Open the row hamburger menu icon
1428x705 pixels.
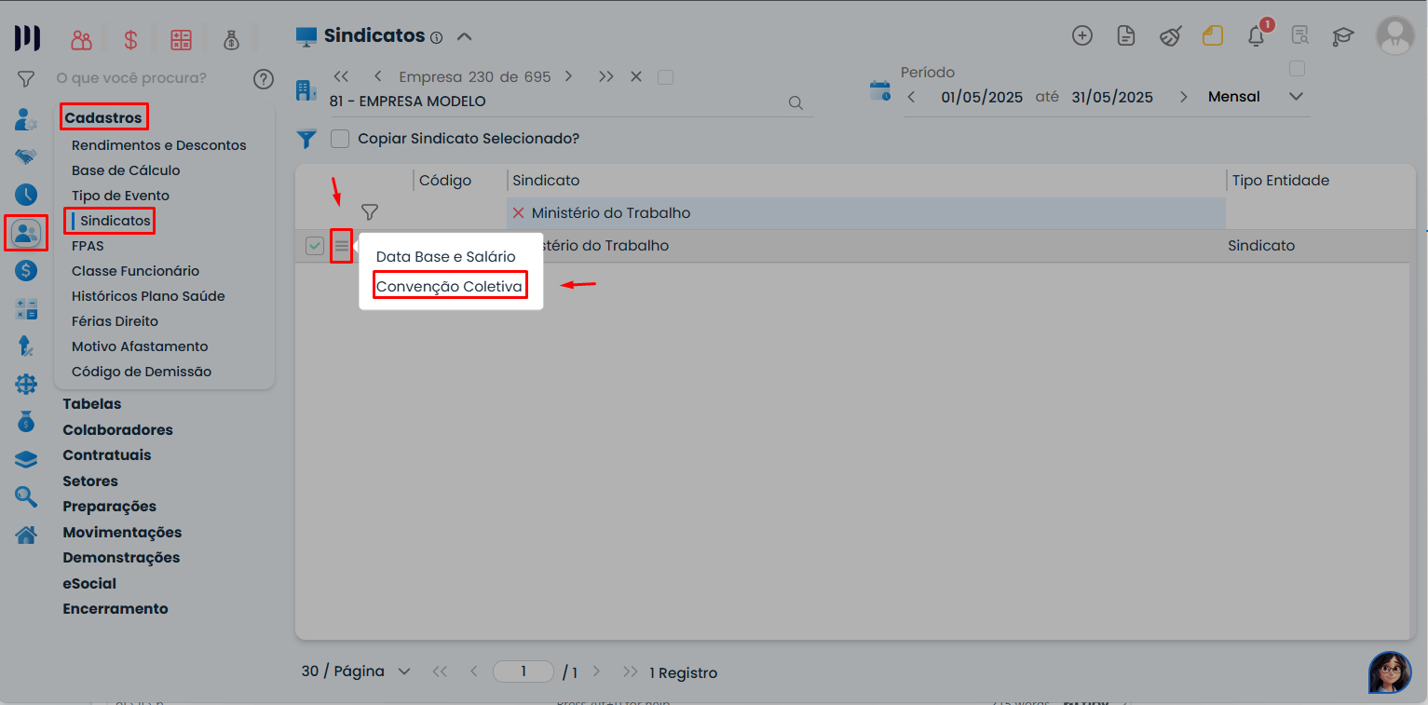(x=342, y=246)
